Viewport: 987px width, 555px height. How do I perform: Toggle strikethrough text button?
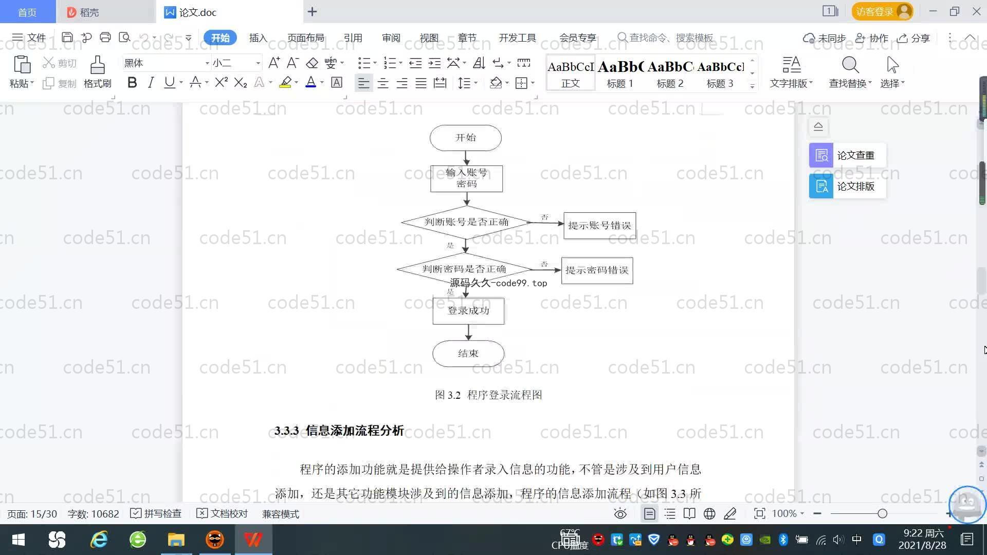coord(195,82)
